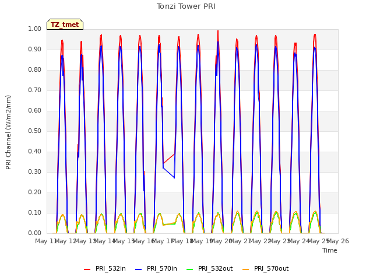Viewport: 373px width, 280px height.
Task: Click the 0.00 y-axis tick value
Action: [x=35, y=233]
